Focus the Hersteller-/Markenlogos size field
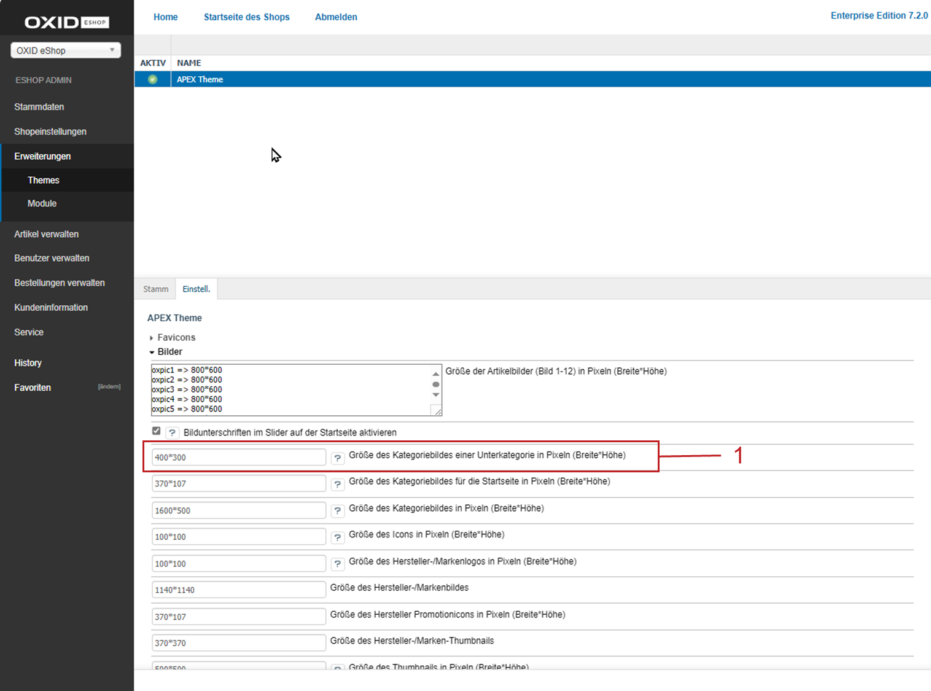This screenshot has width=931, height=691. click(x=239, y=563)
